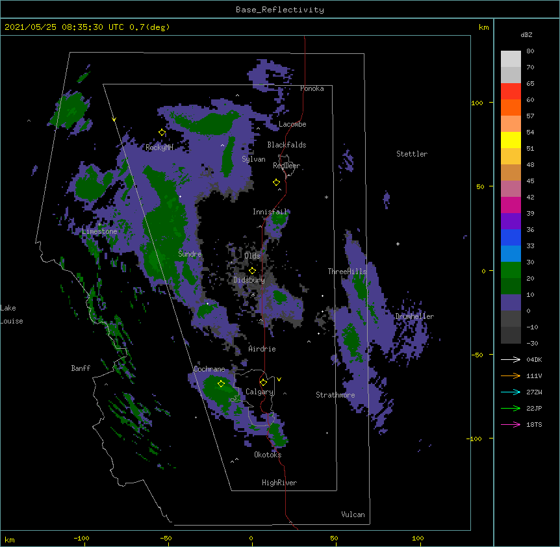Click the Vulcan city label
560x547 pixels.
coord(353,515)
